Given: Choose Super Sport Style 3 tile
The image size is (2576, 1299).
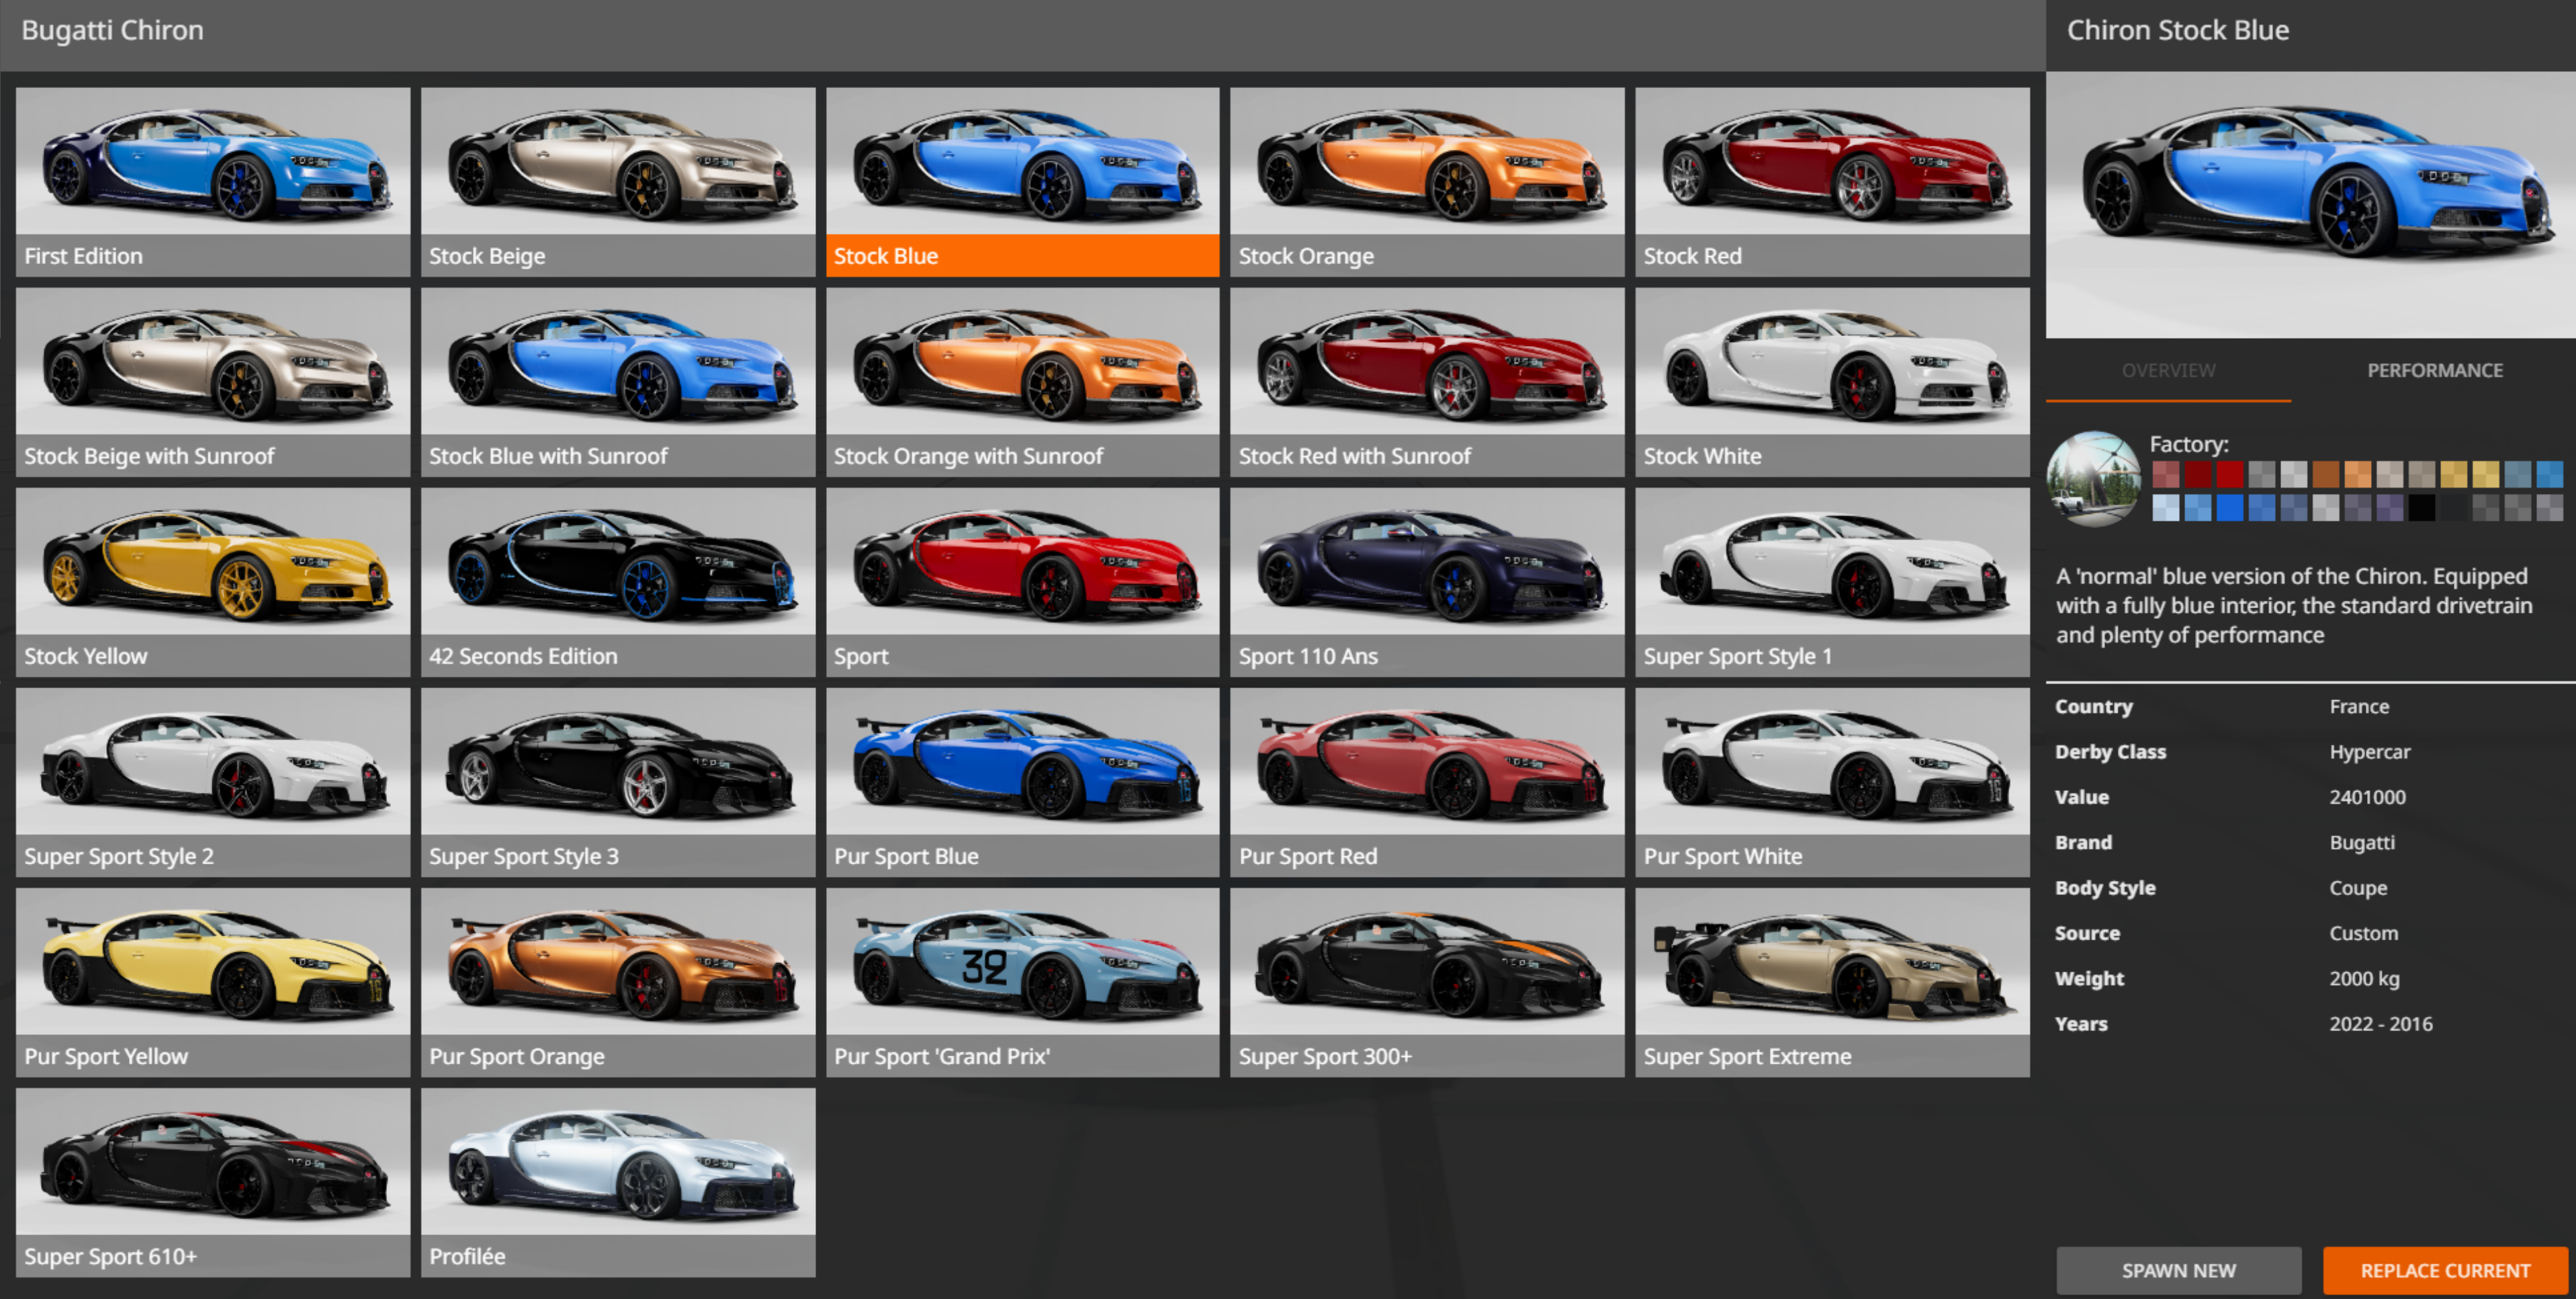Looking at the screenshot, I should (x=617, y=782).
